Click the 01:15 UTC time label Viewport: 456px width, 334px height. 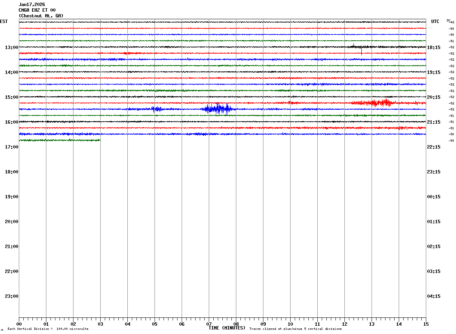(x=434, y=222)
